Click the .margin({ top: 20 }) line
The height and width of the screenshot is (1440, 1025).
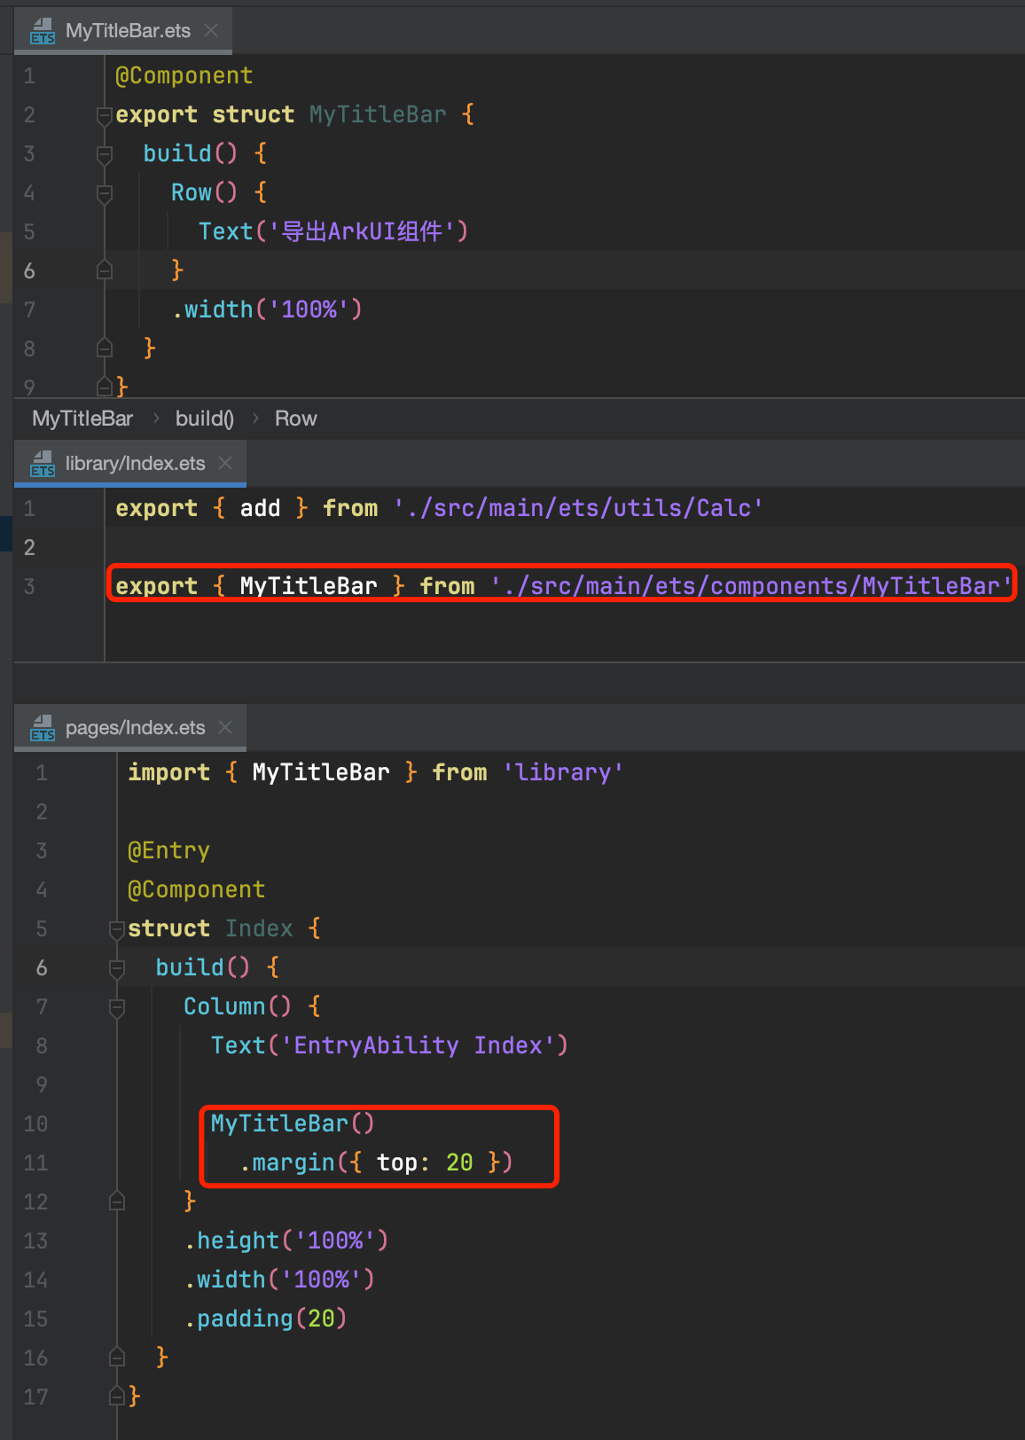[x=376, y=1162]
